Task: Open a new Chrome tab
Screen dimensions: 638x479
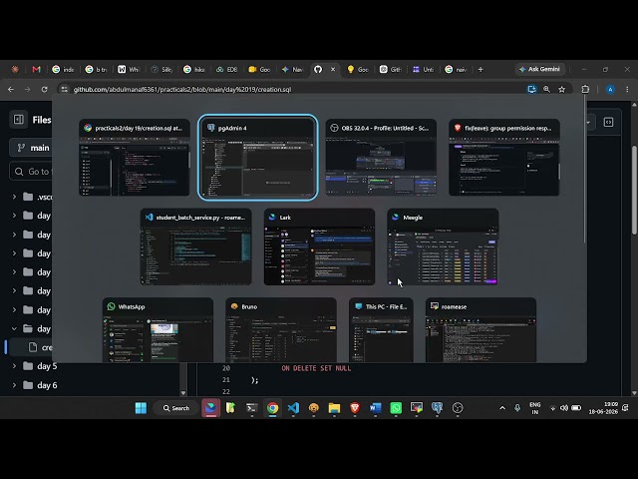Action: (480, 69)
